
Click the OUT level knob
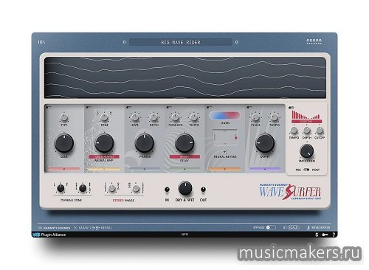pyautogui.click(x=203, y=190)
